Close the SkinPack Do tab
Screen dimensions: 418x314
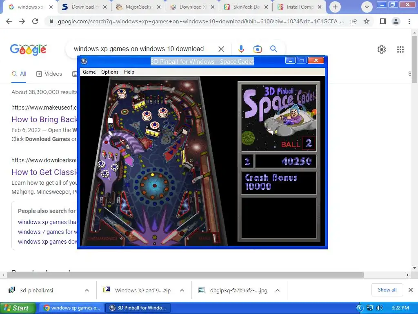(266, 7)
